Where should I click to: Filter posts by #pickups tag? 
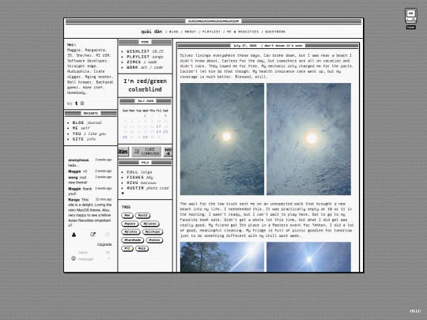point(153,232)
